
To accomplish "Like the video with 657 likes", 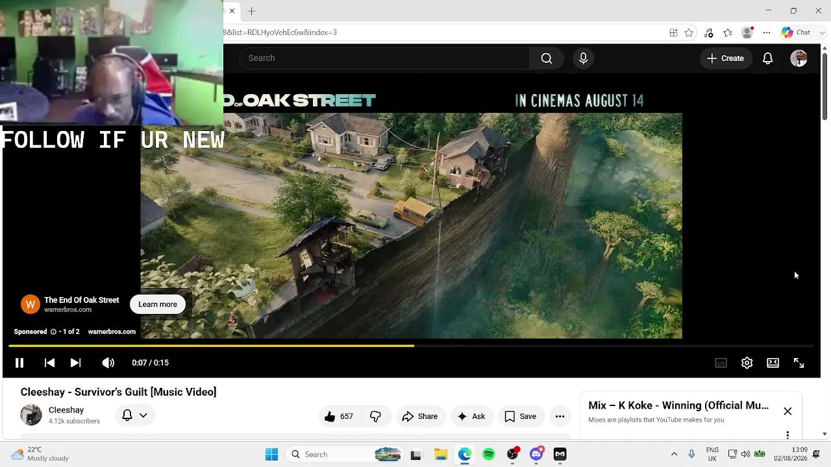I will coord(339,416).
